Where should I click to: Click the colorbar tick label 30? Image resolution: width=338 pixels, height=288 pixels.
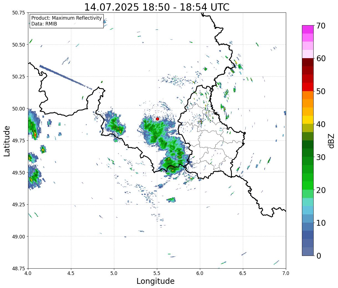[x=321, y=157]
